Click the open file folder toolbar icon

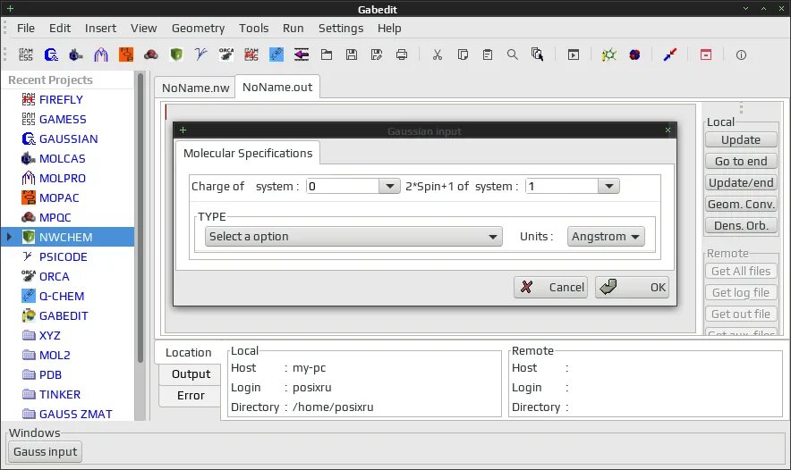[327, 55]
